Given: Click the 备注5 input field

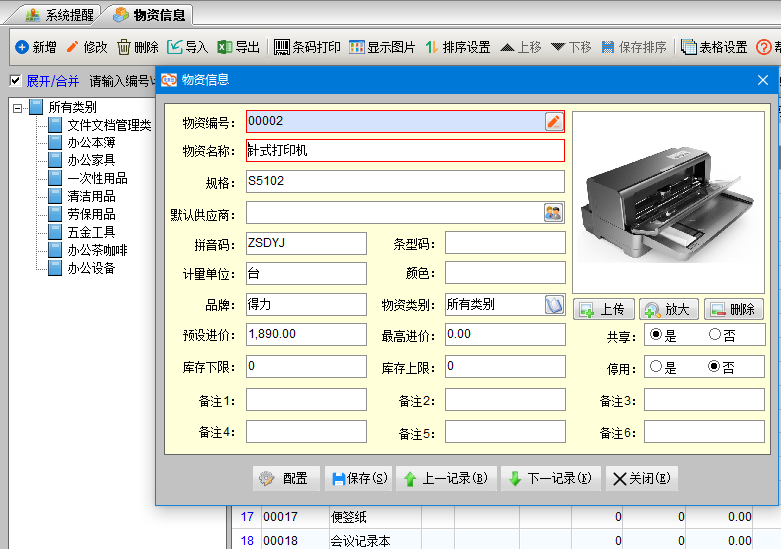Looking at the screenshot, I should tap(505, 431).
